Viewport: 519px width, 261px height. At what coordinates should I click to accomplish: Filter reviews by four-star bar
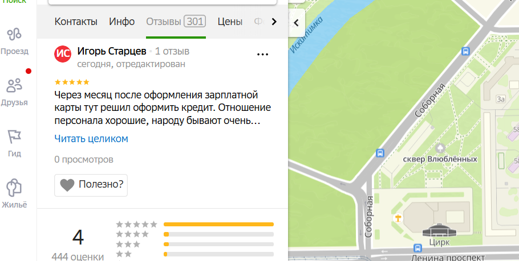(x=218, y=234)
